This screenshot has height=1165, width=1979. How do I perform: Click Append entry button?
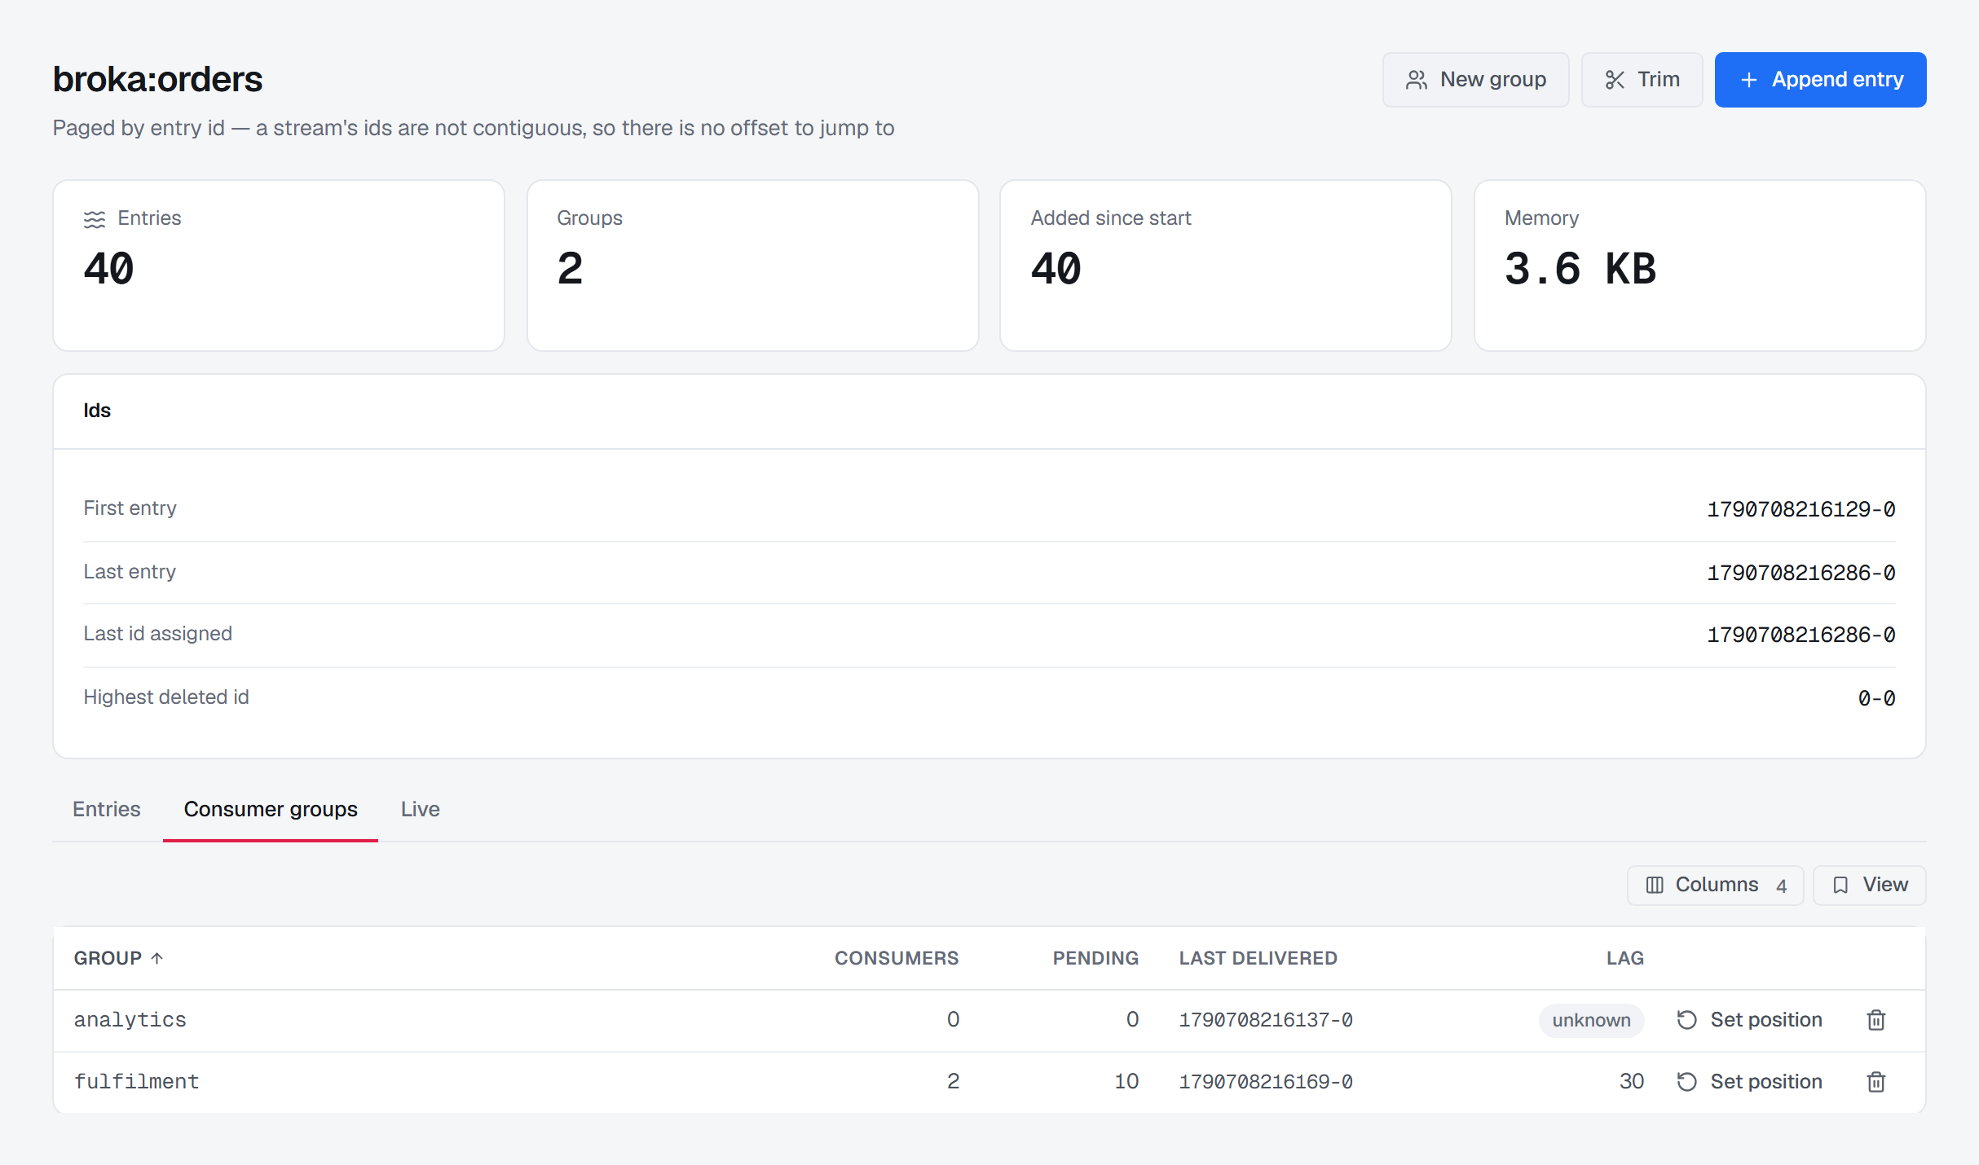click(x=1820, y=80)
